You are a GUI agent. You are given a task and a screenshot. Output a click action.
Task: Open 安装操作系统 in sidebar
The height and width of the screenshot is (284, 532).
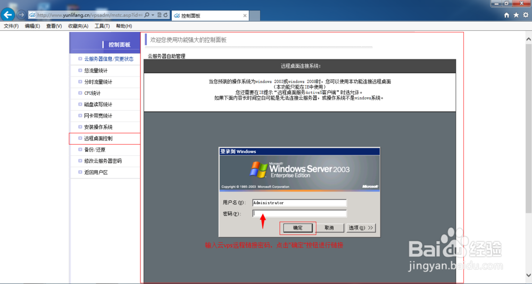click(x=98, y=127)
